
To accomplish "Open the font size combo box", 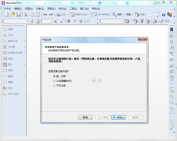I will pos(47,21).
